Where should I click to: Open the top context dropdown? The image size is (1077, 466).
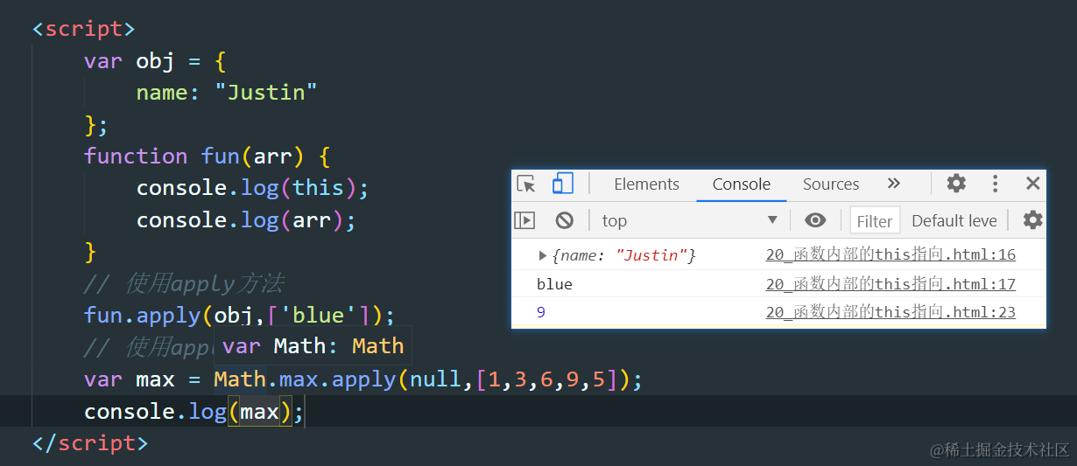(x=690, y=220)
